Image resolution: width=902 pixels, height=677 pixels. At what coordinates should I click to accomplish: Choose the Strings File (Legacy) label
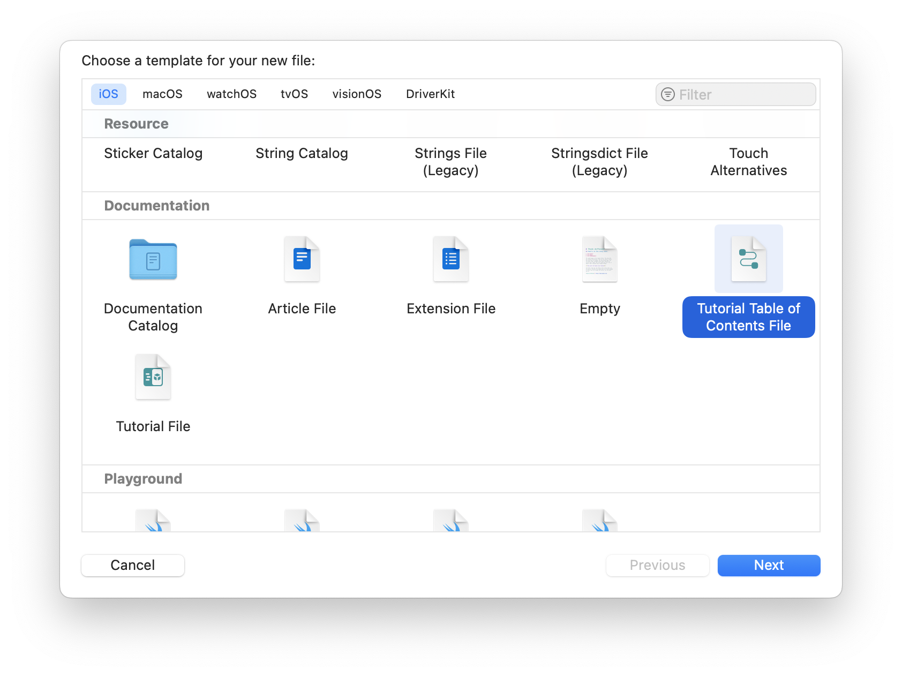tap(450, 162)
